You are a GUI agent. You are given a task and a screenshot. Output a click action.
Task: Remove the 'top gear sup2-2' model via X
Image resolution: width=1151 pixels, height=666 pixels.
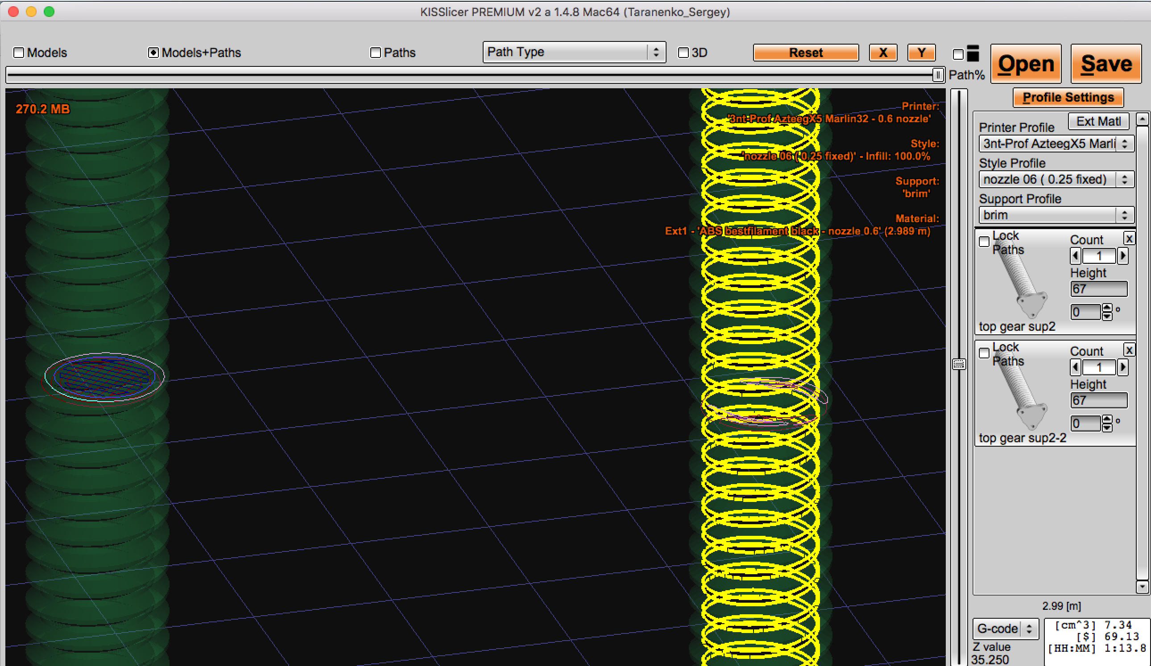click(1129, 350)
